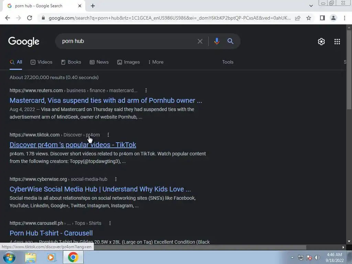Open network icon in system tray

pos(300,257)
